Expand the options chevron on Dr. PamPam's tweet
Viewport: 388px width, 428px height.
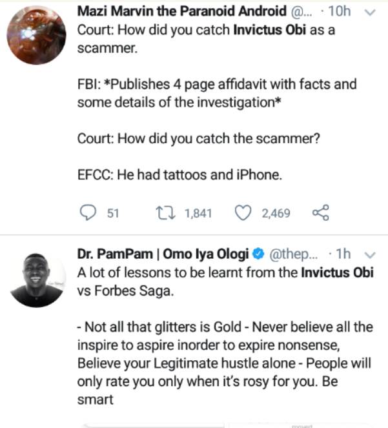pos(370,255)
